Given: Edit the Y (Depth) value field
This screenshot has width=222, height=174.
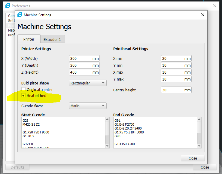Looking at the screenshot, I should click(84, 65).
